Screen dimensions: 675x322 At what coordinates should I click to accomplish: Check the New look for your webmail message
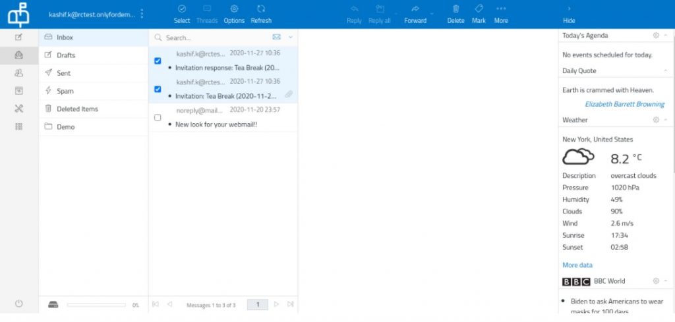pos(158,117)
